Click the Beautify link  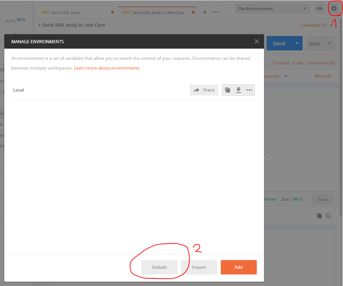pyautogui.click(x=323, y=76)
